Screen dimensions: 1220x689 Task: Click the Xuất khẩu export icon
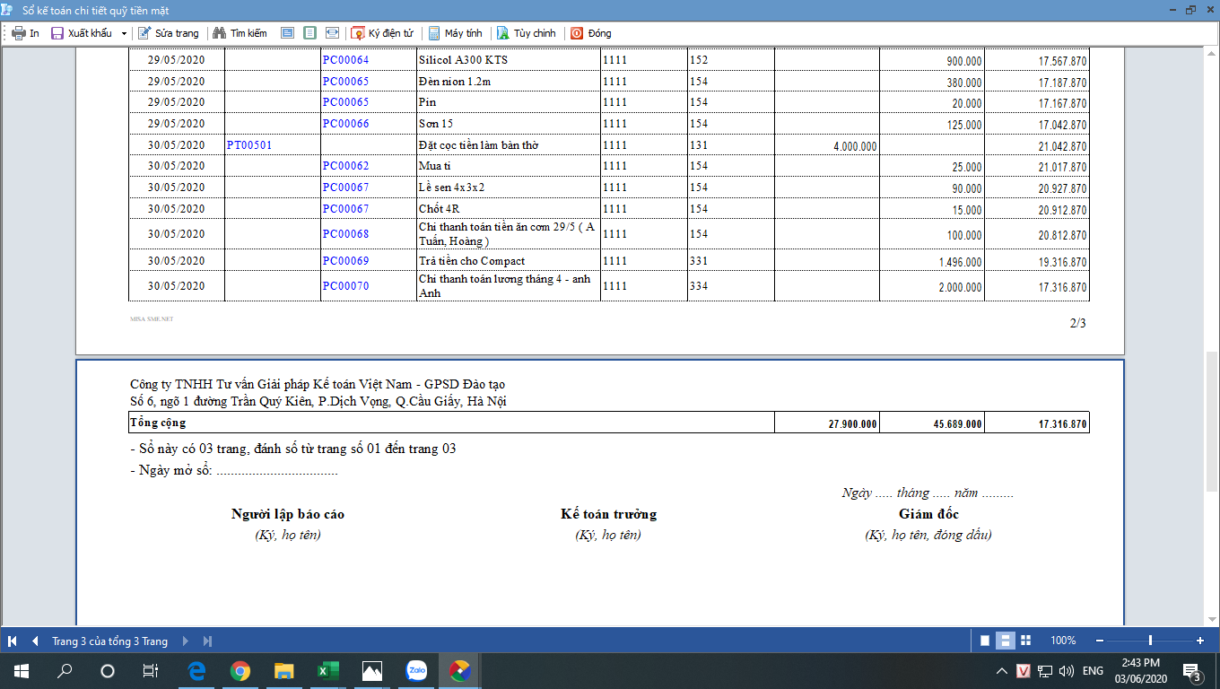[x=57, y=33]
